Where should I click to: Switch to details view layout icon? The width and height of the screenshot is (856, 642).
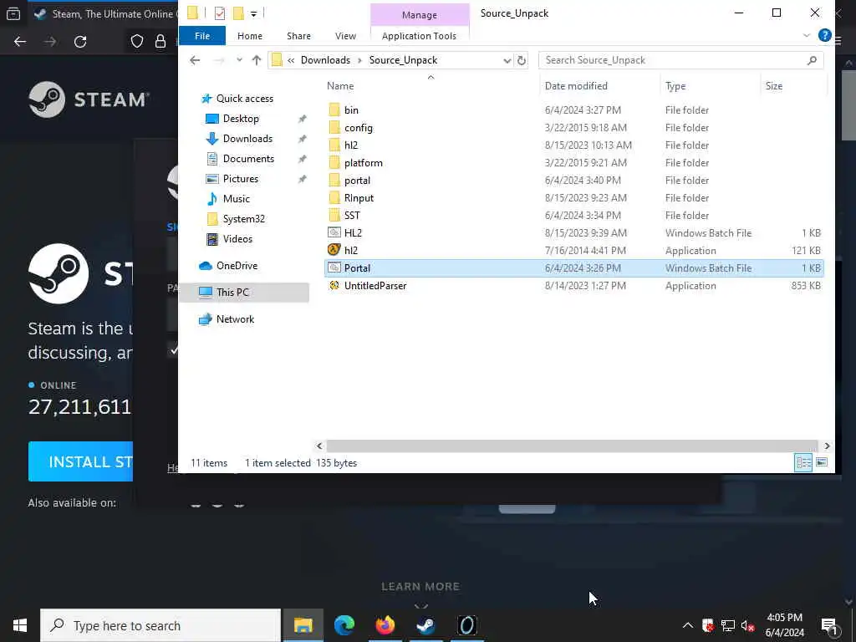803,463
